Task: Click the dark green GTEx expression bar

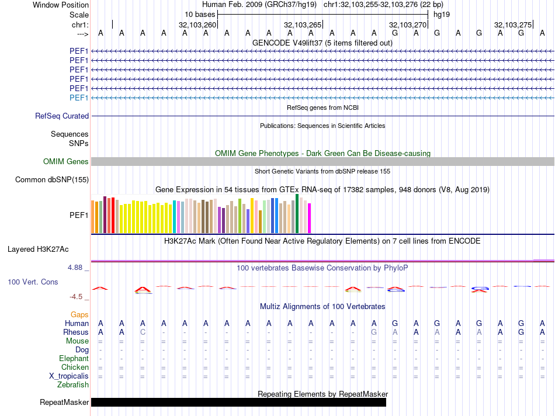Action: point(297,213)
